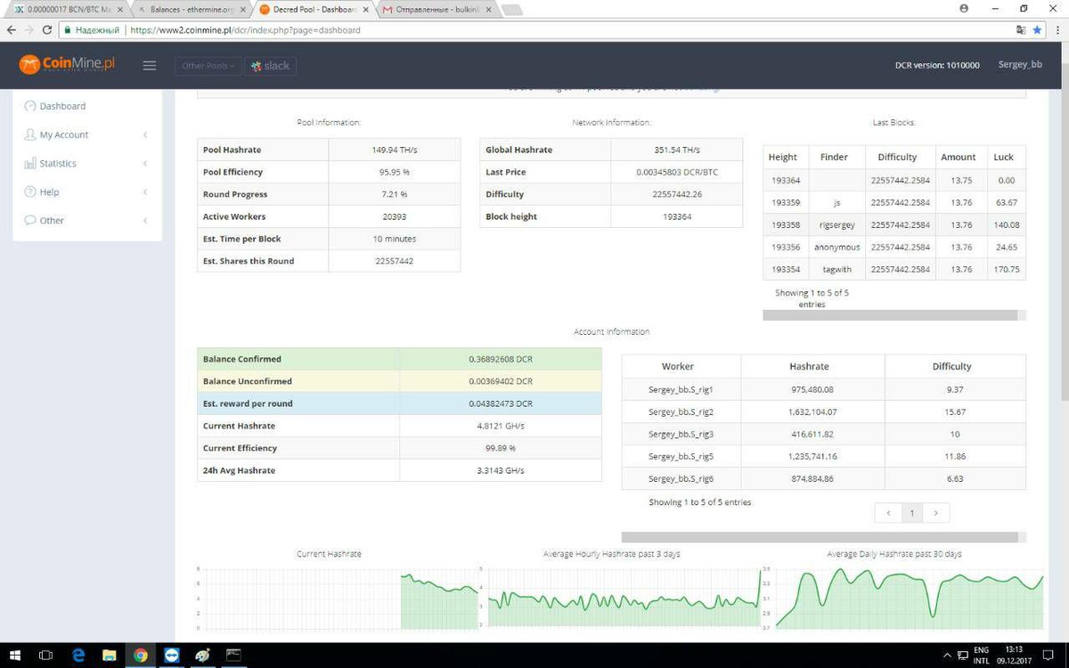
Task: Bookmark page with the star icon
Action: tap(1037, 29)
